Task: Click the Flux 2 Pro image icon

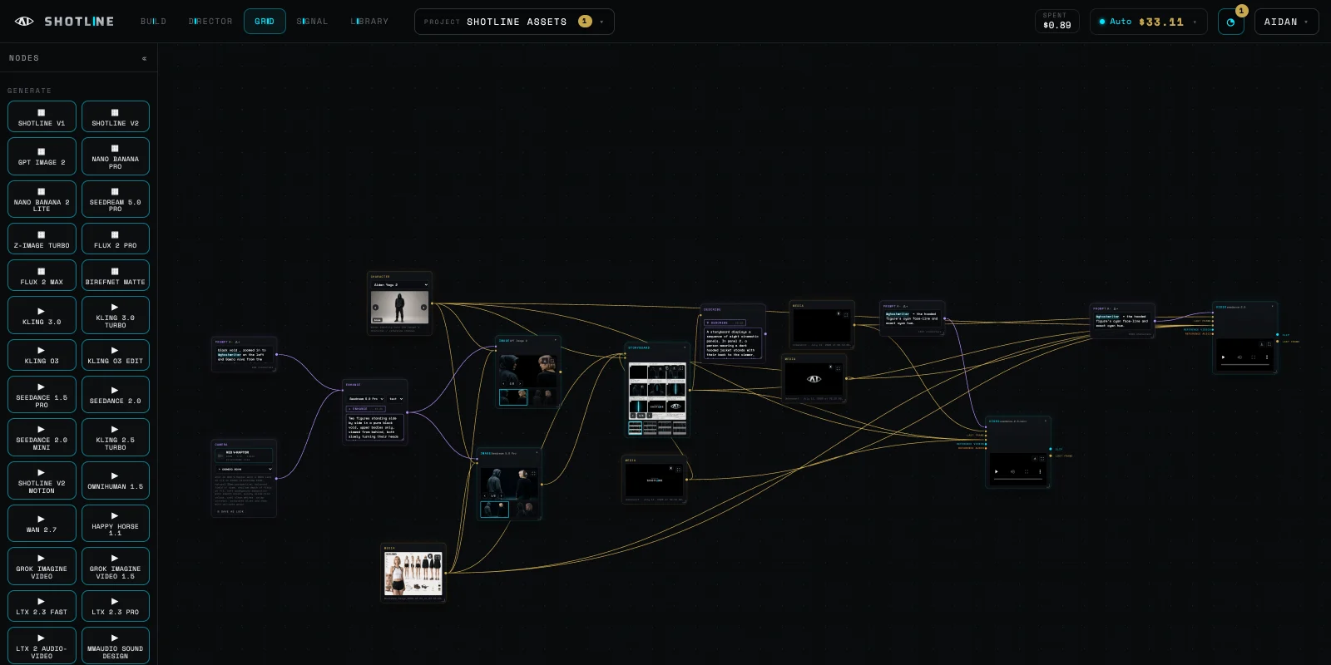Action: [x=115, y=235]
